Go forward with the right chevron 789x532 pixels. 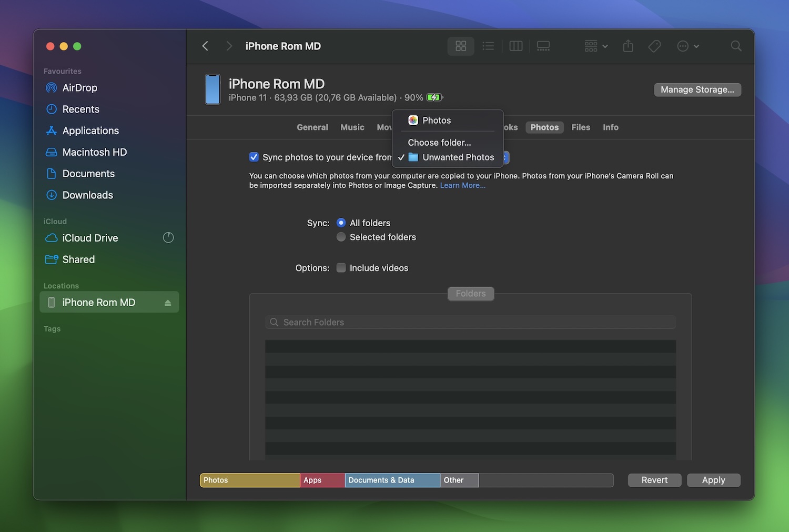[x=229, y=46]
